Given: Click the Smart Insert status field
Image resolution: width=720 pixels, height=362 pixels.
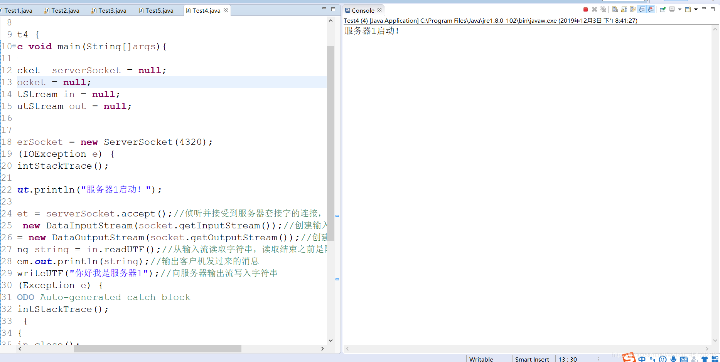Looking at the screenshot, I should [x=532, y=359].
